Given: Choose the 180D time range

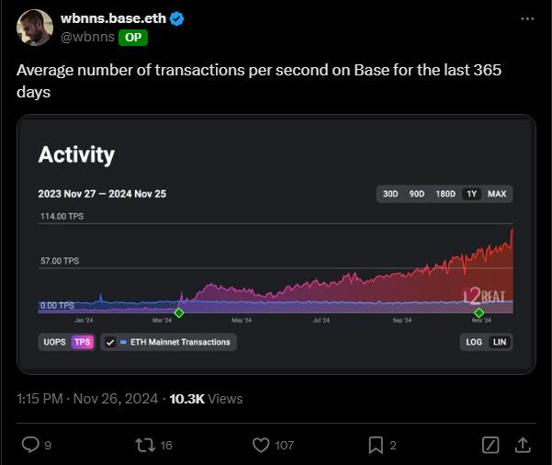Looking at the screenshot, I should click(445, 194).
